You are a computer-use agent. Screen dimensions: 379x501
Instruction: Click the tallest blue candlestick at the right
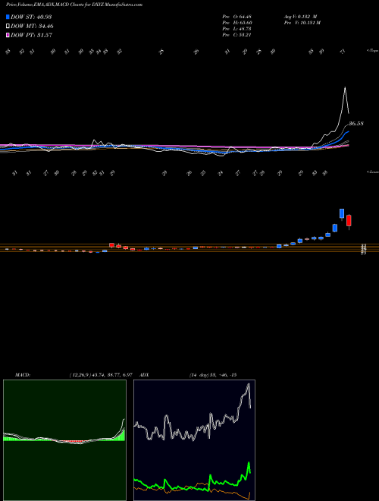click(x=342, y=214)
